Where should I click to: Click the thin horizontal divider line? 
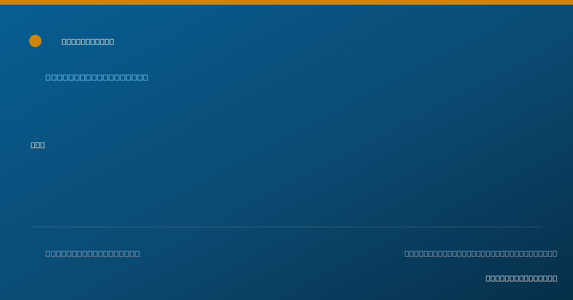click(286, 227)
